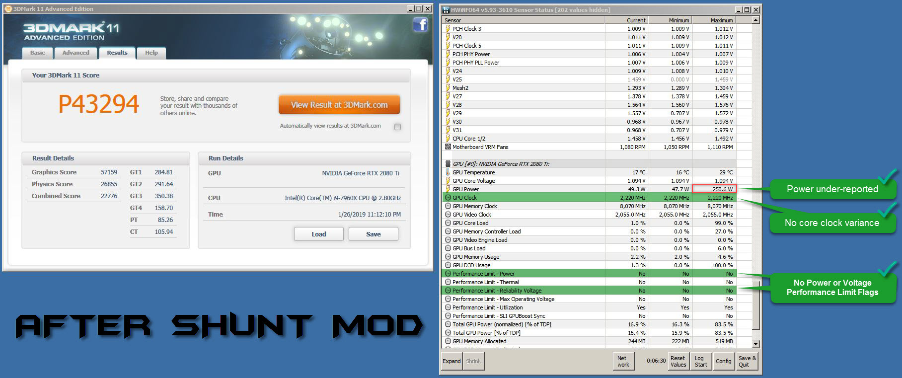This screenshot has width=902, height=378.
Task: Select the Total GPU Power (normalized) row
Action: [589, 324]
